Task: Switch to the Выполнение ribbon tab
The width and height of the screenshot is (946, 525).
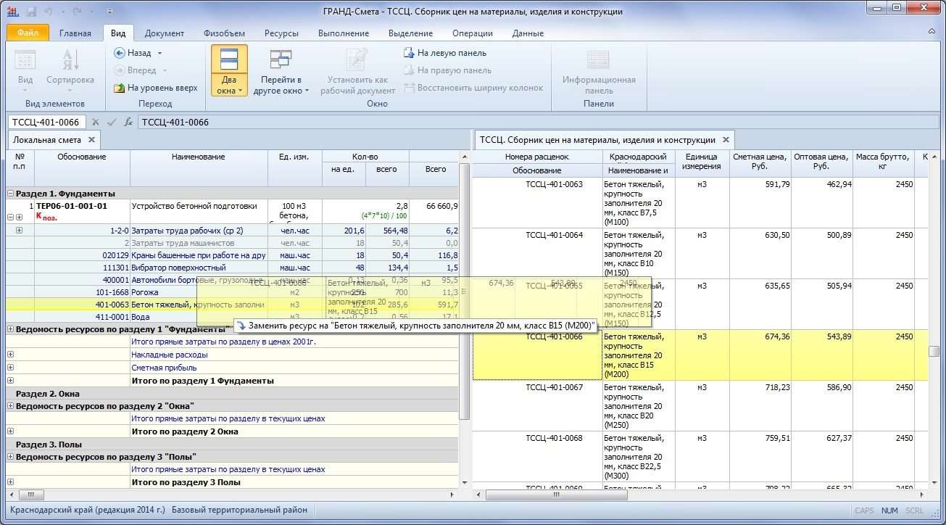Action: [344, 33]
